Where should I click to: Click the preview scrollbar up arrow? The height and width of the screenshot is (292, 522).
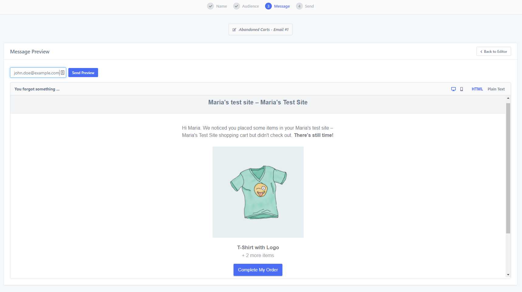tap(508, 98)
